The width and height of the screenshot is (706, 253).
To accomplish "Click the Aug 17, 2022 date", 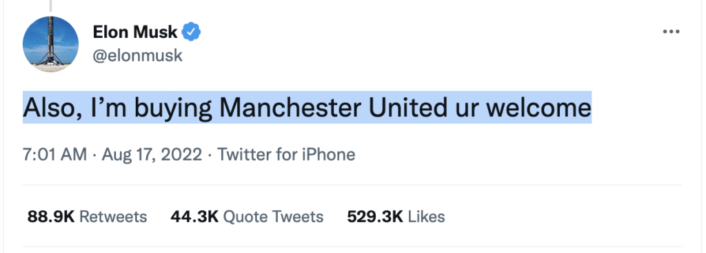I will [152, 154].
